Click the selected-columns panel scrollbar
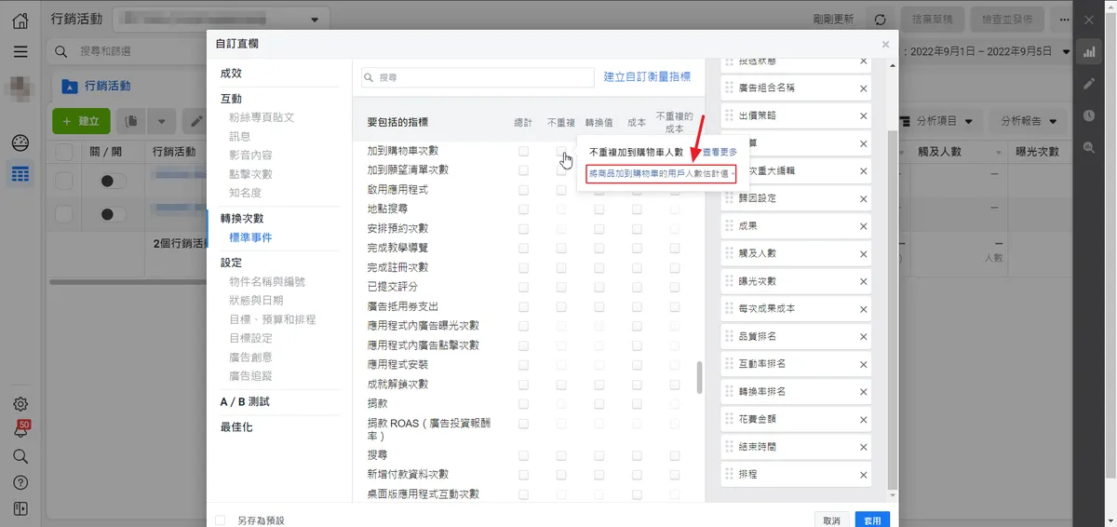1117x527 pixels. tap(895, 308)
